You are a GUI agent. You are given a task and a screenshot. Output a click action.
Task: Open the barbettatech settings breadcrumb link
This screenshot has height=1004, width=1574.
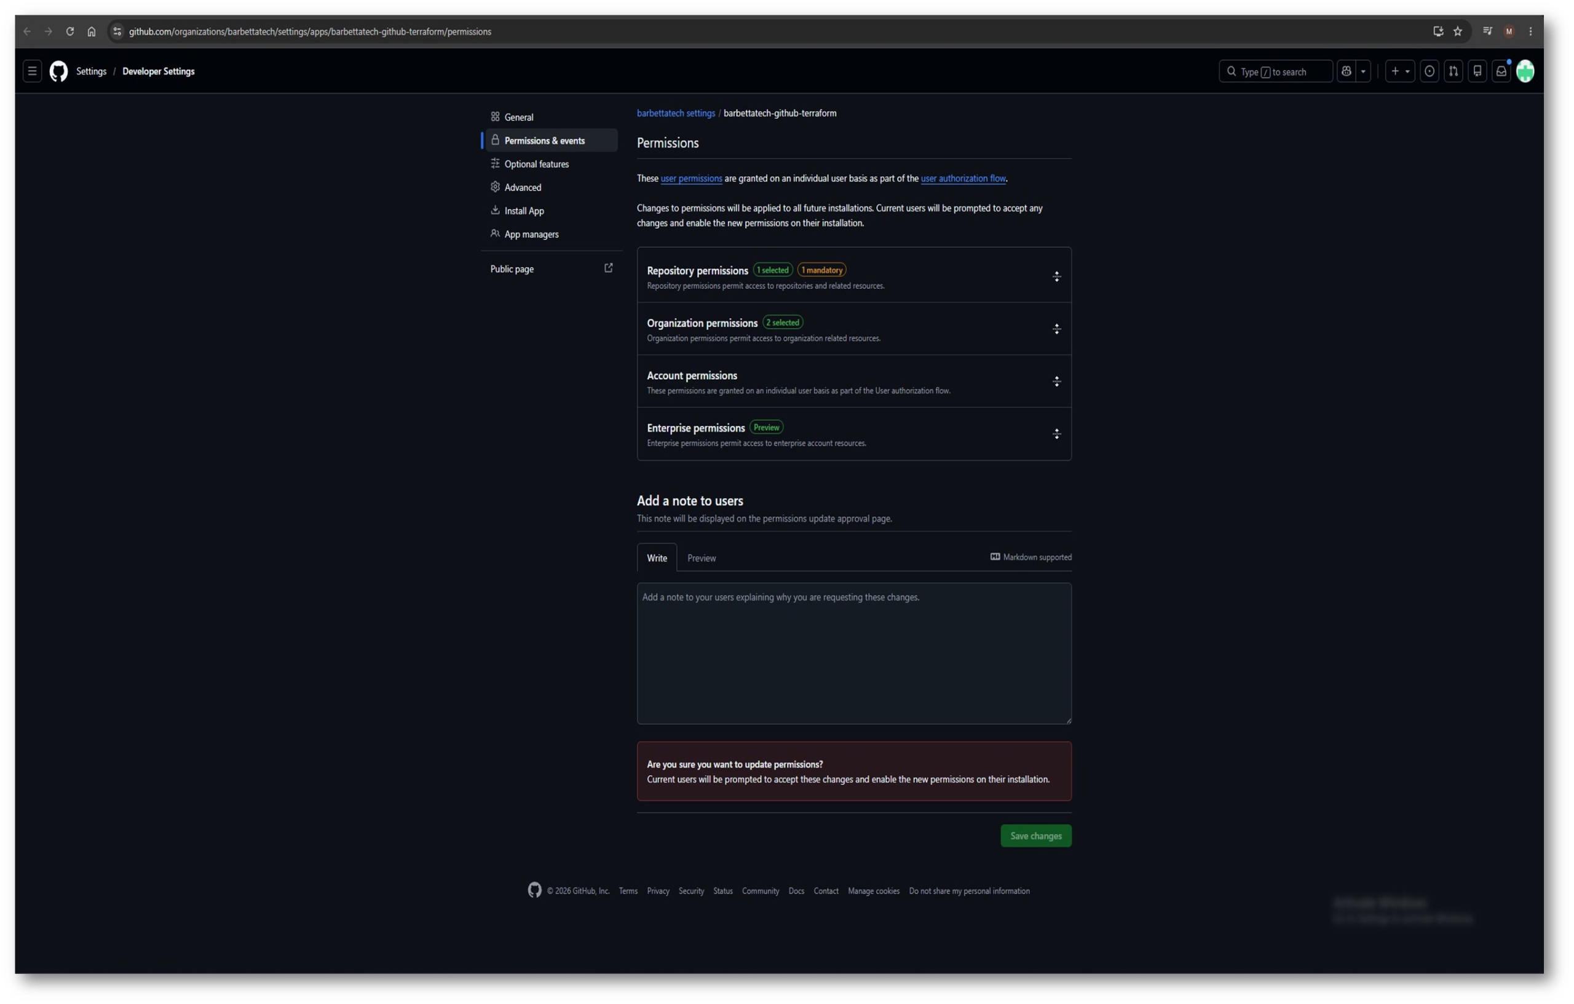point(676,113)
